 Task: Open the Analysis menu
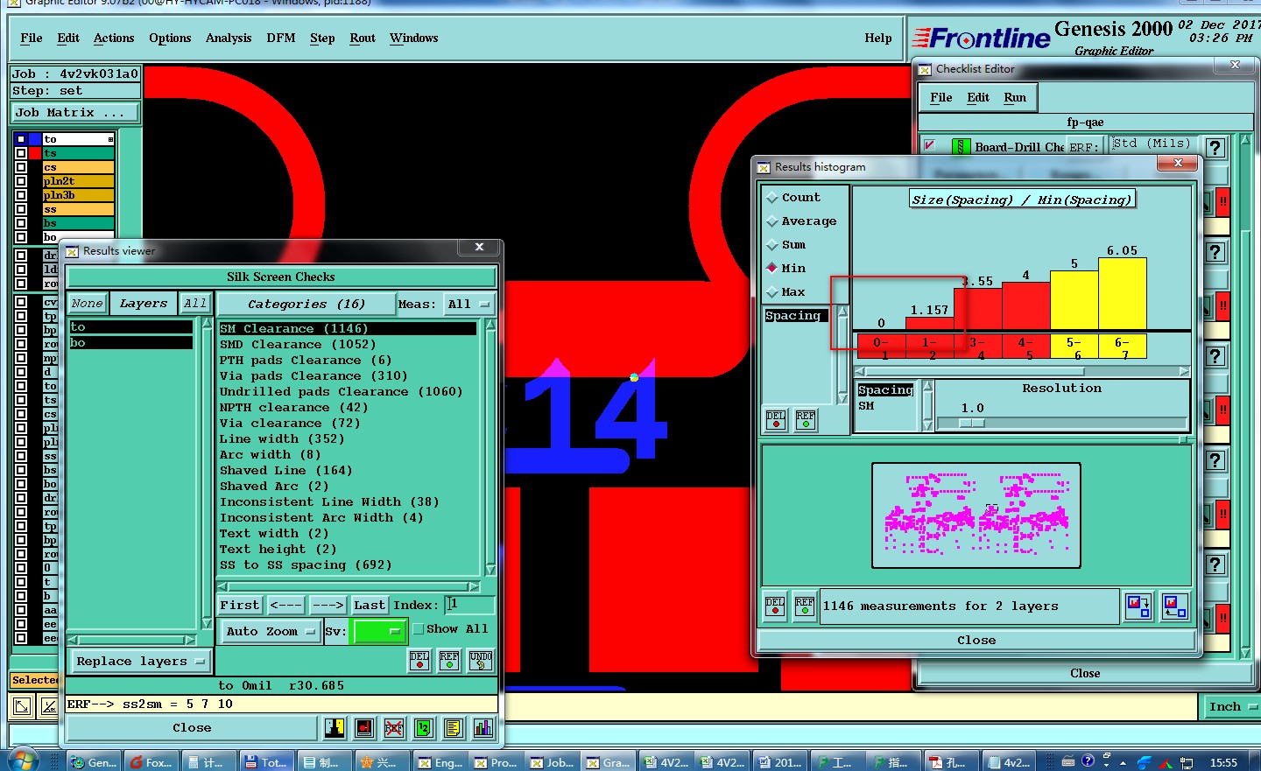coord(229,39)
